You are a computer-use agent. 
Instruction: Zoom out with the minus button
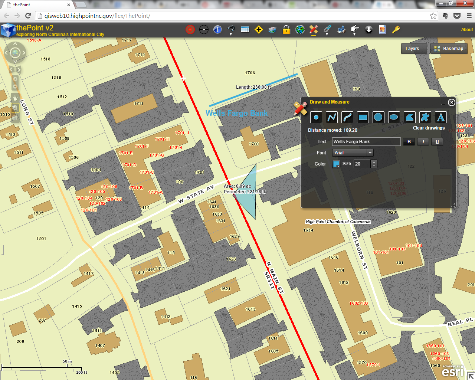15,86
